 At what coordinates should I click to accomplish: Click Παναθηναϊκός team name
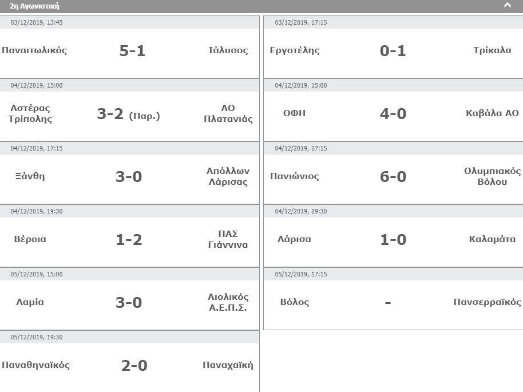pyautogui.click(x=35, y=365)
